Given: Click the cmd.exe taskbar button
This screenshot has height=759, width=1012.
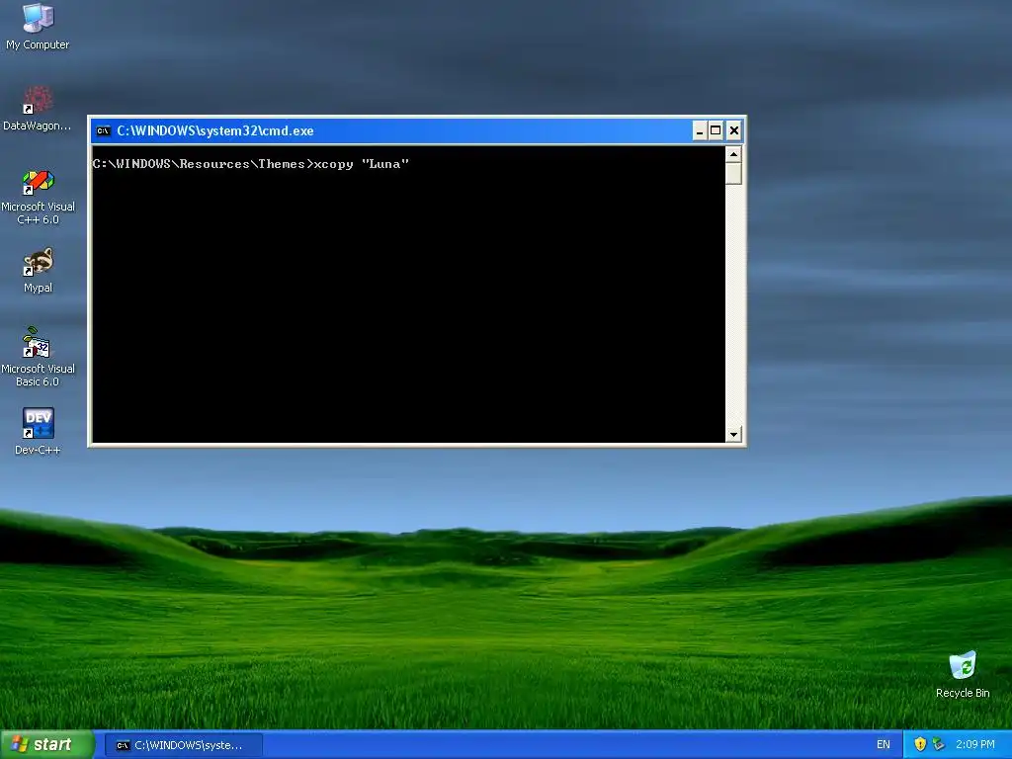Looking at the screenshot, I should [184, 745].
